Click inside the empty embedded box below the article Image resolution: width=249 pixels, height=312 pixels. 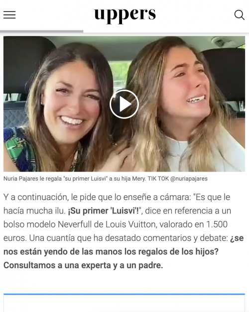pos(124,304)
